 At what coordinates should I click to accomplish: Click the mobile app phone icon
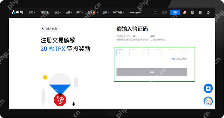coord(200,13)
